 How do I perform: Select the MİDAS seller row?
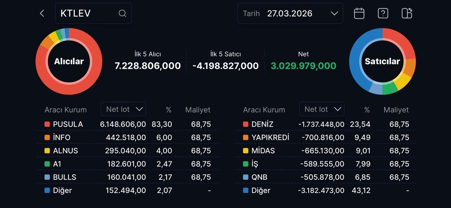[x=326, y=150]
